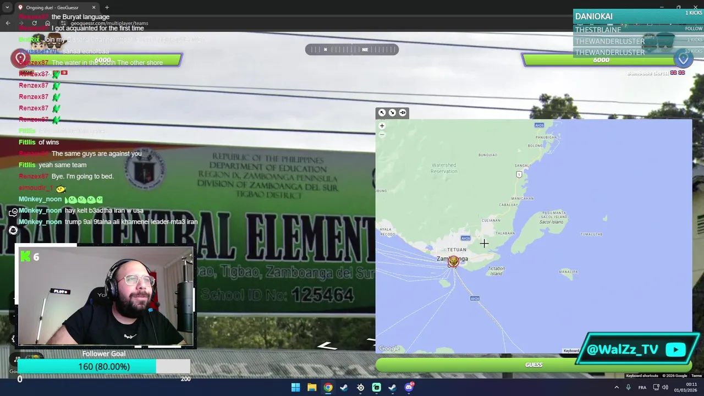Open the site information icon in address bar

64,23
